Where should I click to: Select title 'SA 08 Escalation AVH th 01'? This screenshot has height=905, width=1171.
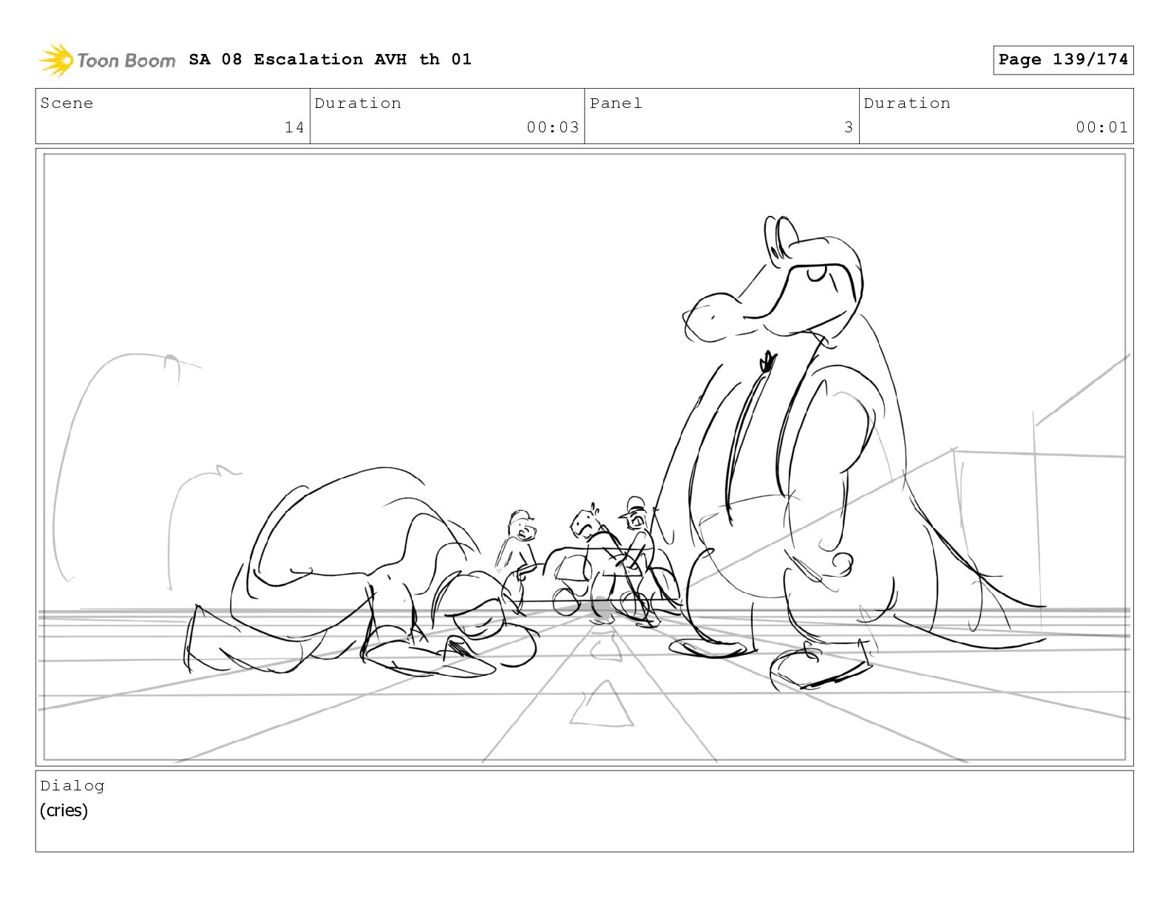point(330,59)
